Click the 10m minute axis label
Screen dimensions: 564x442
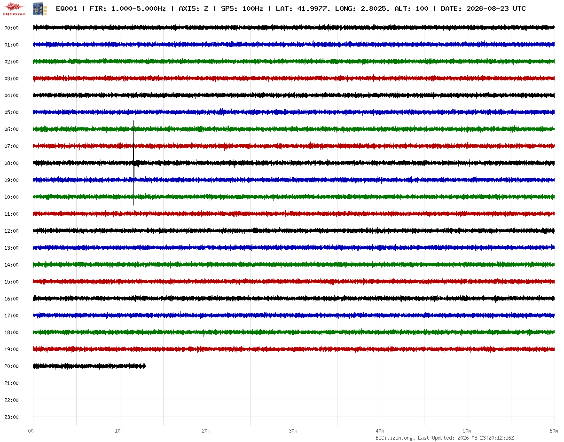119,431
